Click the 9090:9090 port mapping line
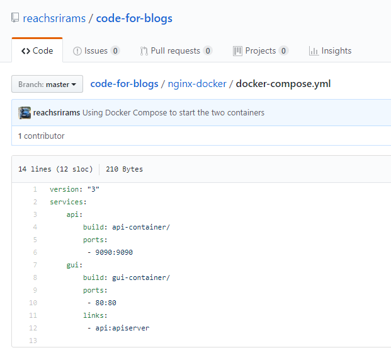This screenshot has height=350, width=391. click(110, 252)
